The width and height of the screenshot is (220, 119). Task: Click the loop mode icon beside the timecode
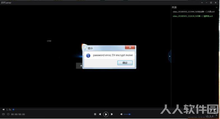(x=8, y=114)
